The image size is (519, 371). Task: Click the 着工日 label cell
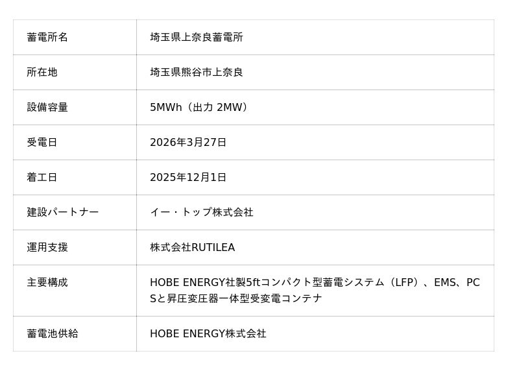click(x=42, y=177)
